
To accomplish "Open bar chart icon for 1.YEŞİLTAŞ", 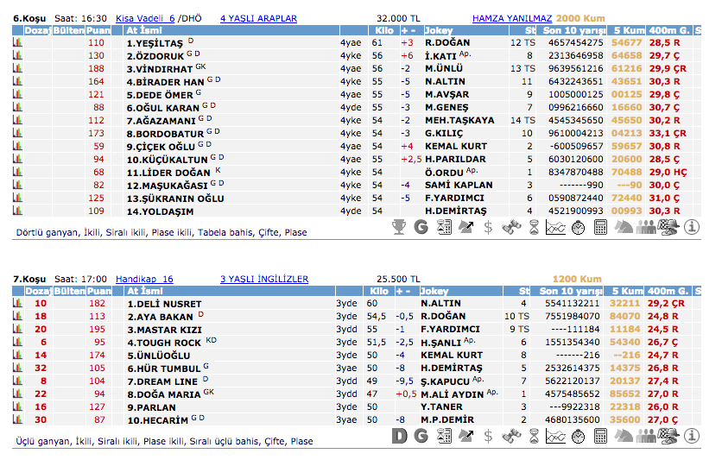I will pos(17,42).
